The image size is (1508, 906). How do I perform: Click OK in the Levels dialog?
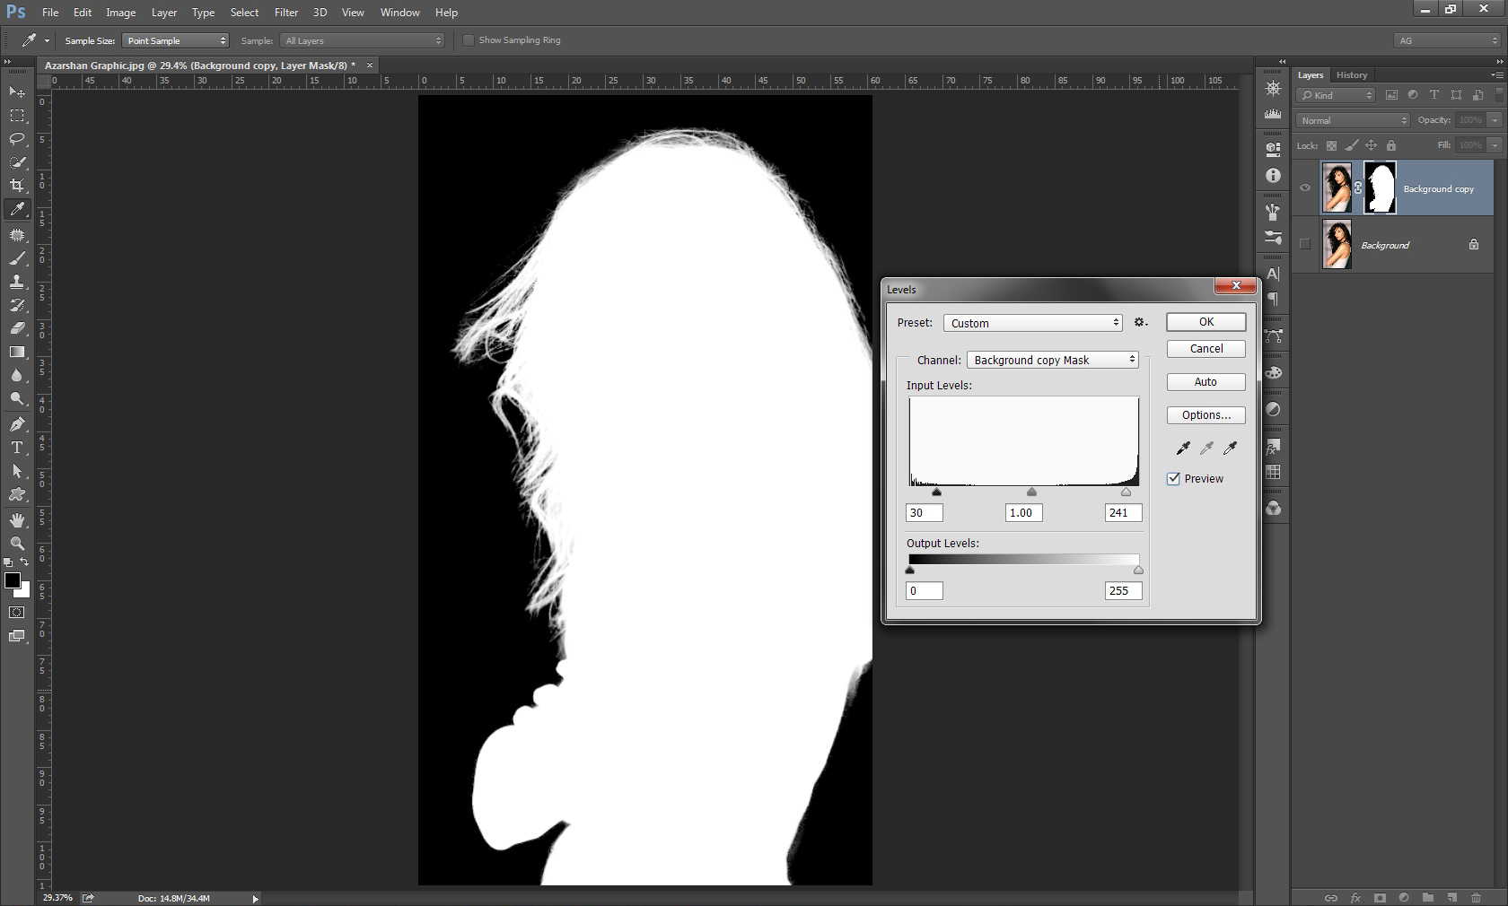[1206, 322]
